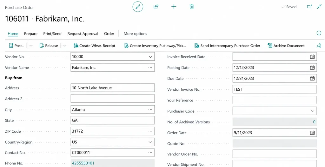The image size is (325, 167).
Task: Open Order Date calendar picker
Action: click(x=312, y=133)
